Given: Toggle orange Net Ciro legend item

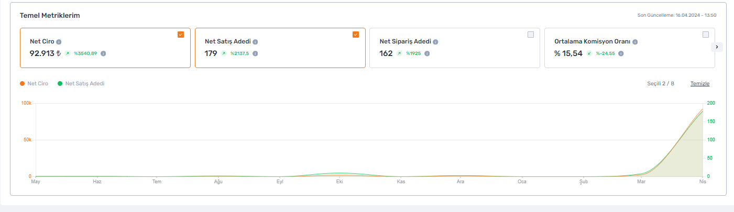Looking at the screenshot, I should click(34, 84).
